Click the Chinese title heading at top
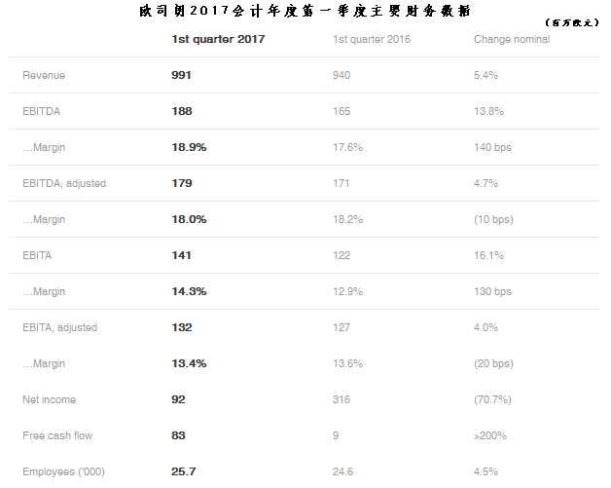 pos(305,10)
